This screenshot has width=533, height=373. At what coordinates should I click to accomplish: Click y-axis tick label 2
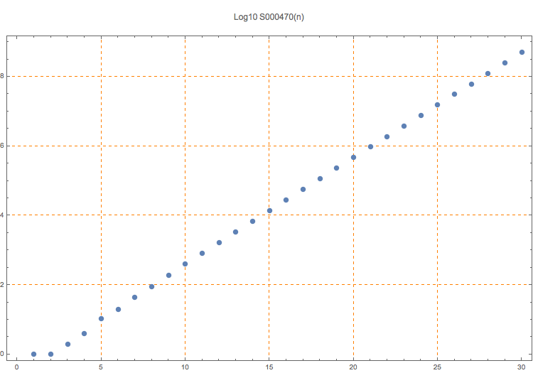tap(3, 284)
